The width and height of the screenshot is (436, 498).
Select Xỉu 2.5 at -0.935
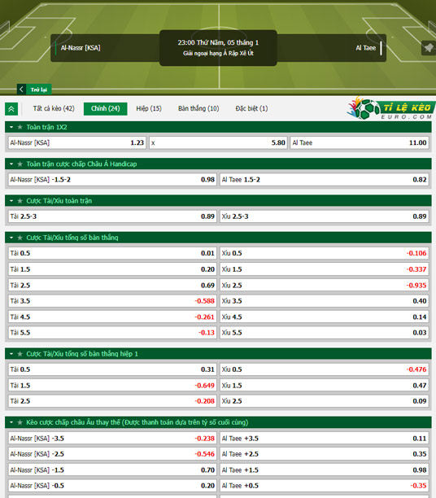[325, 285]
